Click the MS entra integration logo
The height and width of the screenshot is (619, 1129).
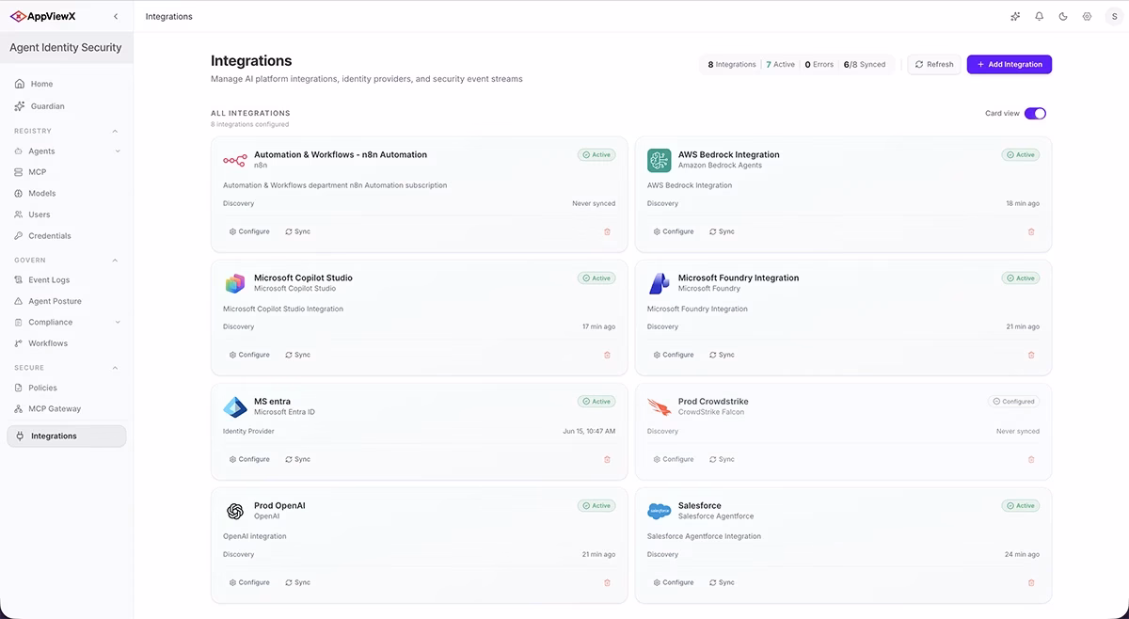(x=235, y=406)
